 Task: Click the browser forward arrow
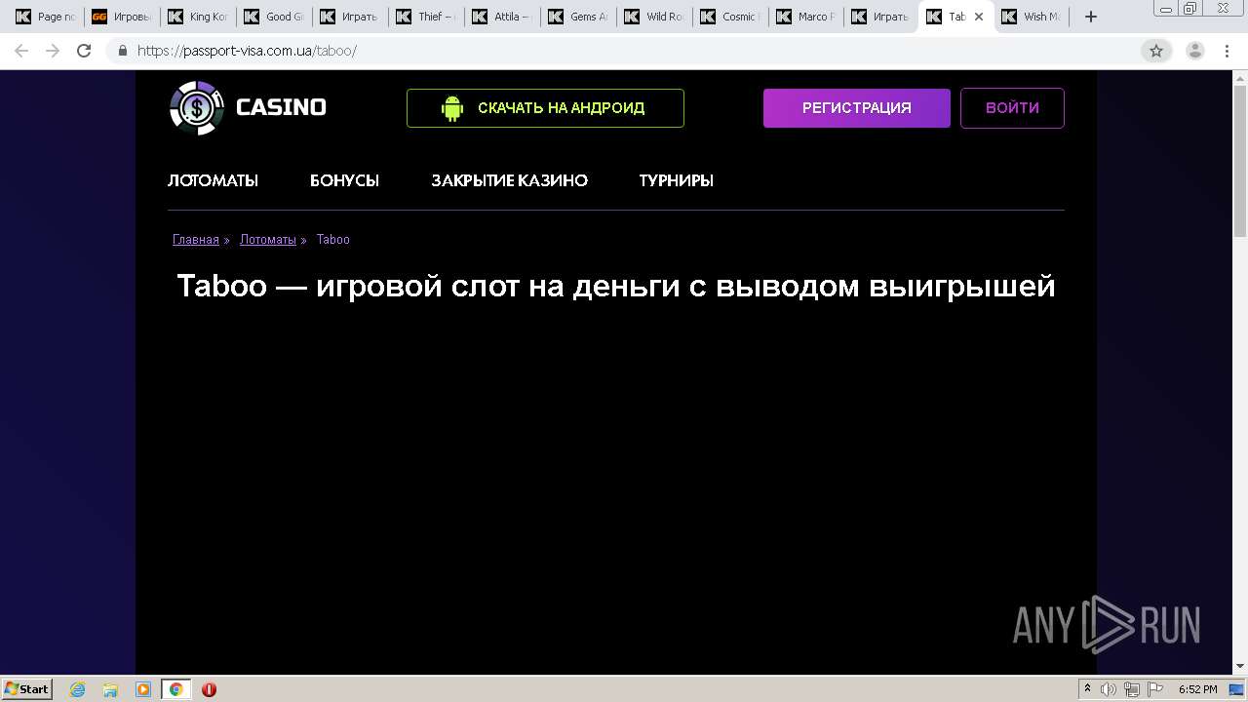click(x=53, y=51)
